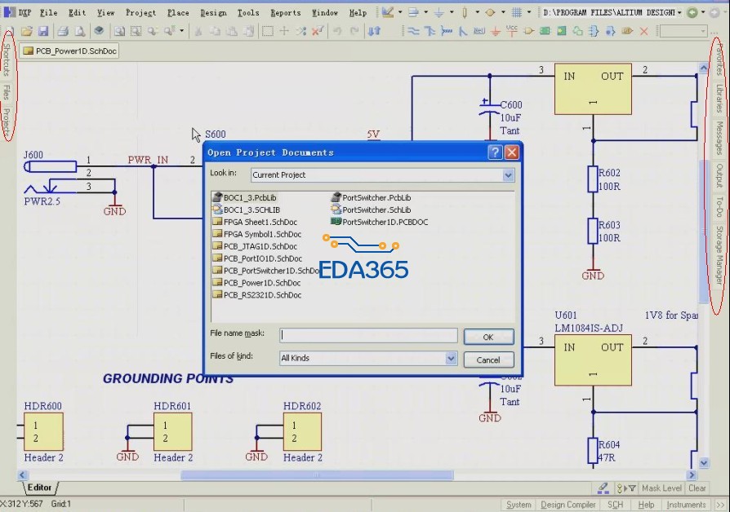Click the Select Inside Area dashed rectangle icon
730x512 pixels.
[267, 31]
